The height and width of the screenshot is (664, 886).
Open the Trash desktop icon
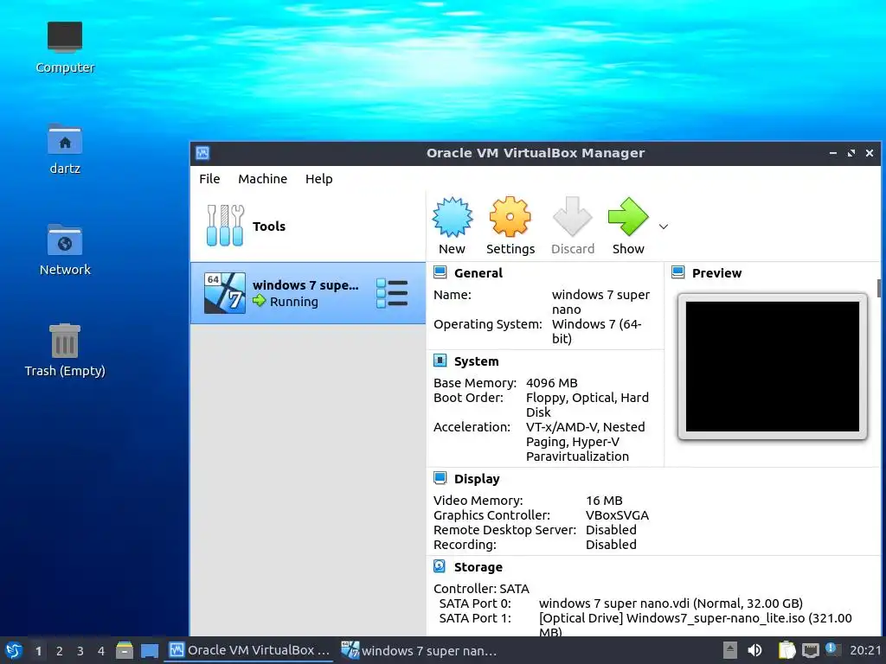(65, 350)
